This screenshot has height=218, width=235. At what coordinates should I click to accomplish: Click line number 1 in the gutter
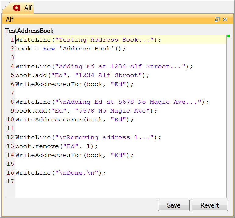click(x=12, y=40)
